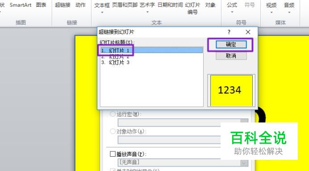Select the 对象动作 radio button
309x171 pixels.
[113, 131]
